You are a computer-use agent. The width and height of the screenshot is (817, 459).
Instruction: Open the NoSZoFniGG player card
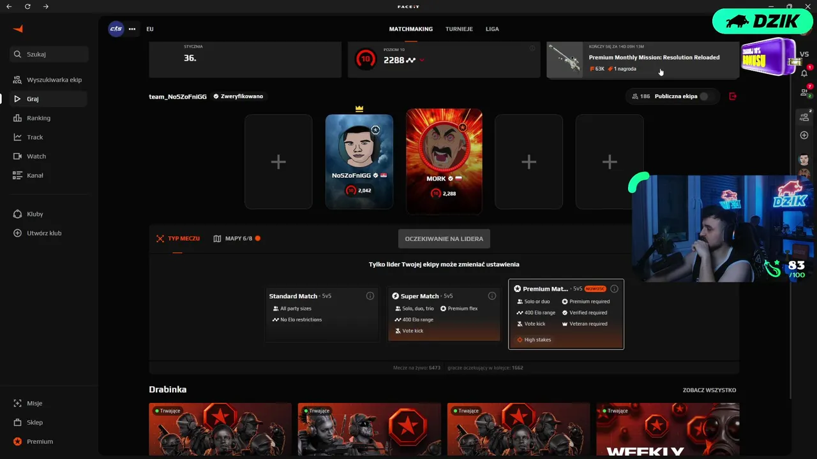[x=359, y=162]
